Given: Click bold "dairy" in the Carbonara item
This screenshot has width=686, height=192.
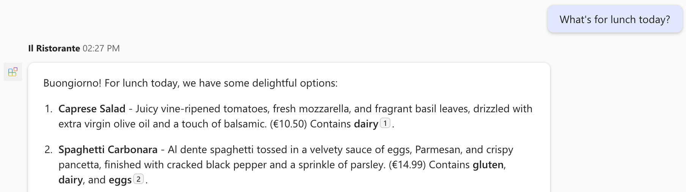Looking at the screenshot, I should pyautogui.click(x=70, y=180).
